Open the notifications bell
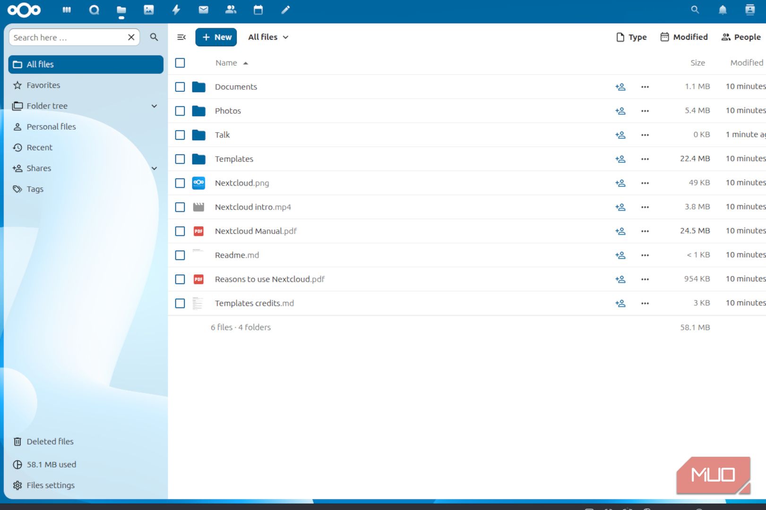 [x=723, y=10]
